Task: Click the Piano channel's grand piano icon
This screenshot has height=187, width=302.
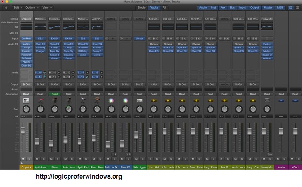Action: (x=55, y=101)
